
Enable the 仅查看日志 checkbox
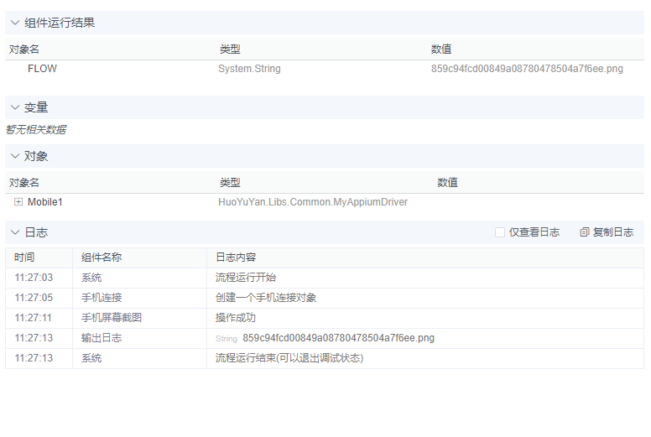pyautogui.click(x=500, y=232)
